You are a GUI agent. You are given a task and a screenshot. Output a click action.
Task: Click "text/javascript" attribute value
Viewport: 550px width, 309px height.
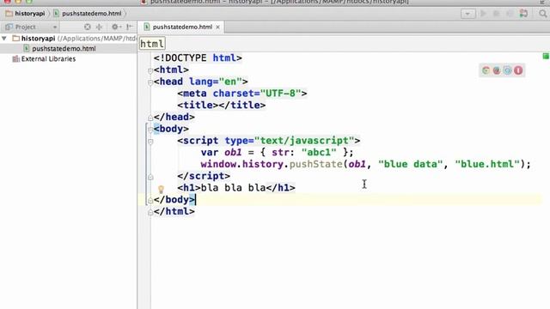tap(304, 141)
